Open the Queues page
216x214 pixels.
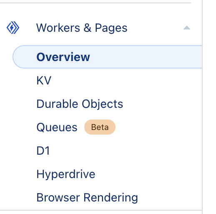[x=57, y=127]
